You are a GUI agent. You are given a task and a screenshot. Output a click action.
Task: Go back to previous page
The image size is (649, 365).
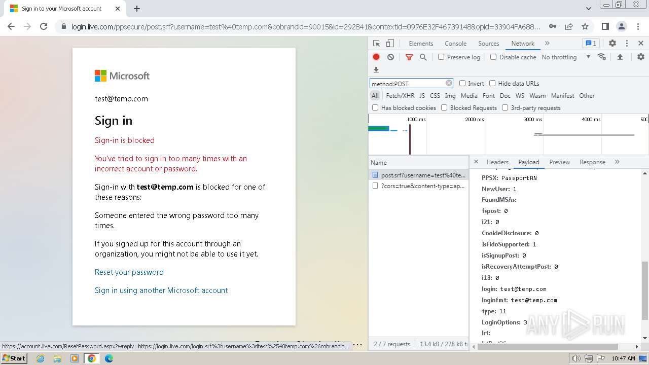point(11,26)
